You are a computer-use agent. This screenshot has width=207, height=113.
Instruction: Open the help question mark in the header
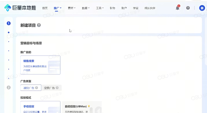[x=188, y=8]
